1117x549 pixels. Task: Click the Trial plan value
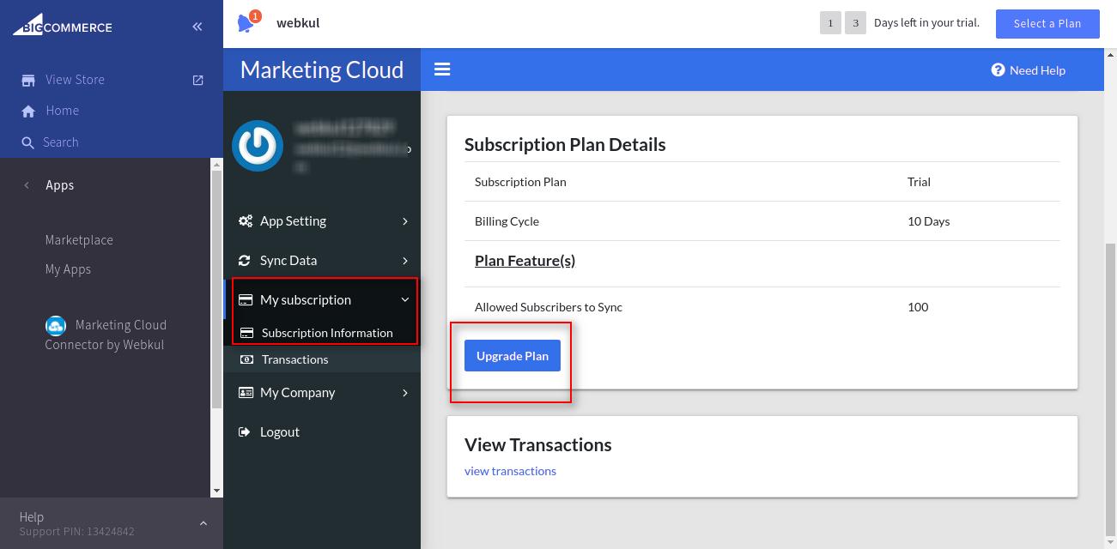click(x=919, y=182)
